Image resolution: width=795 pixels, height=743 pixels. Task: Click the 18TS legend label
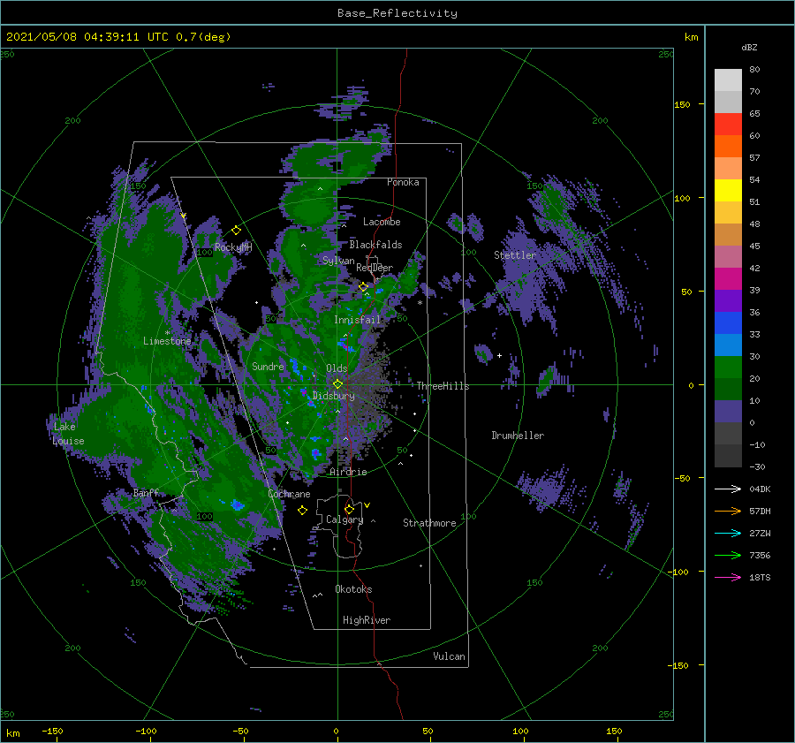[760, 577]
